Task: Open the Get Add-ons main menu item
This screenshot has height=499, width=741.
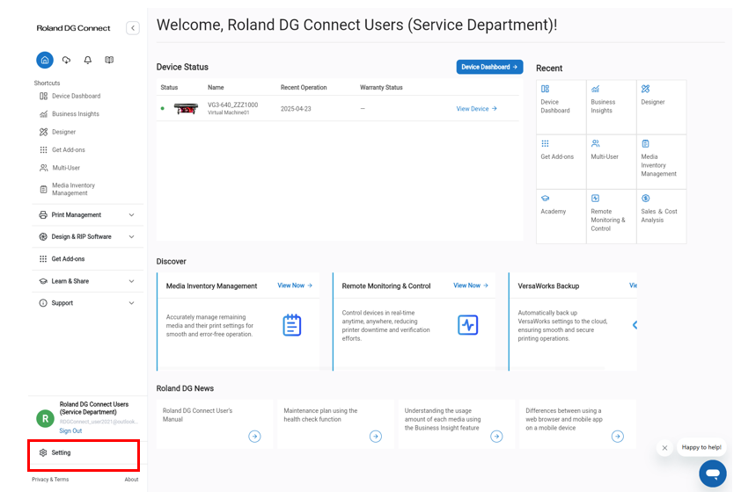Action: tap(87, 259)
